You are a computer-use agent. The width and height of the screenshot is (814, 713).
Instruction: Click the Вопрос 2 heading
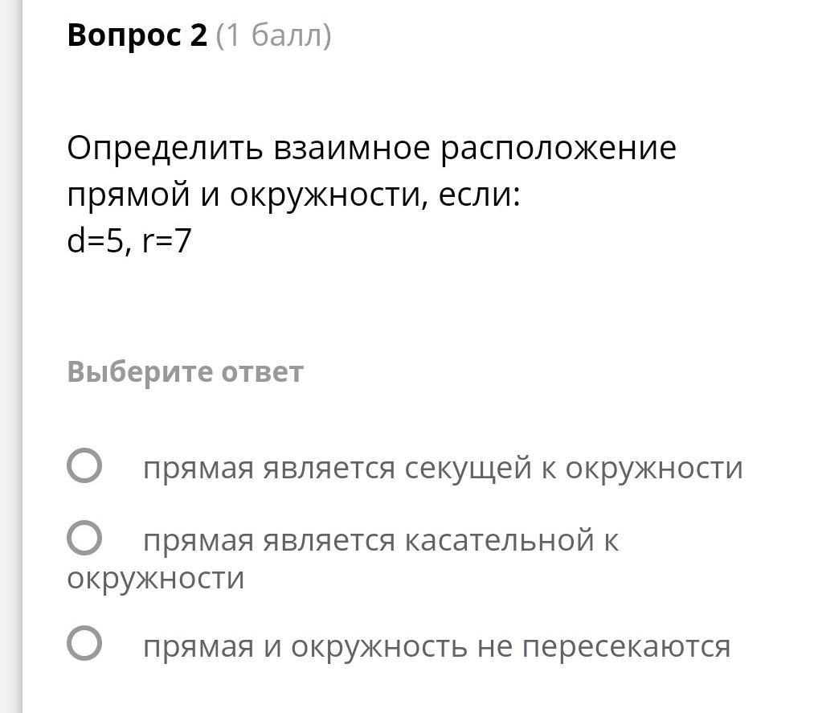click(137, 35)
